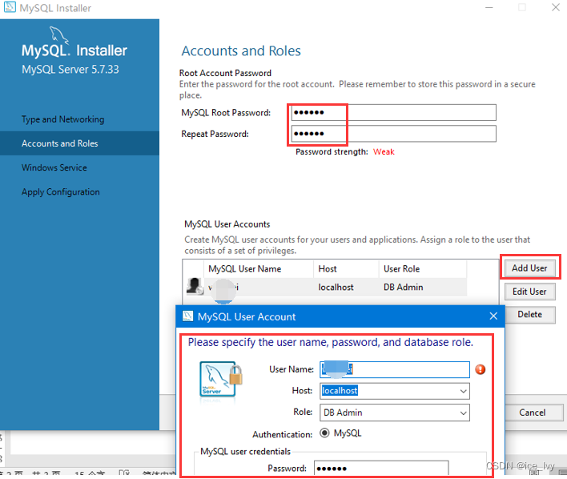
Task: Click the MySQL Installer title bar icon
Action: 10,7
